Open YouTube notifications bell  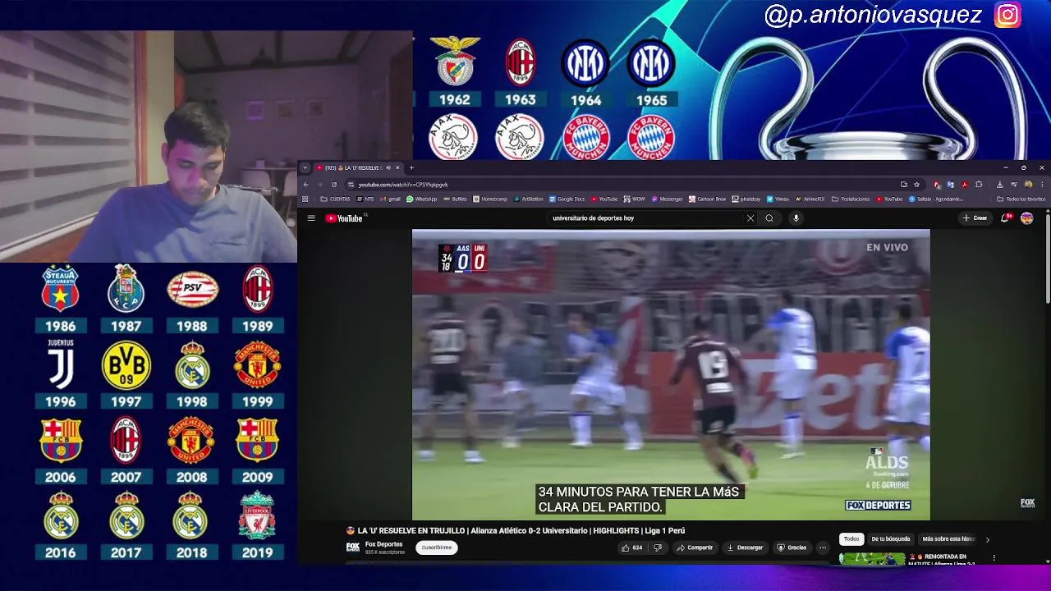pyautogui.click(x=1005, y=218)
